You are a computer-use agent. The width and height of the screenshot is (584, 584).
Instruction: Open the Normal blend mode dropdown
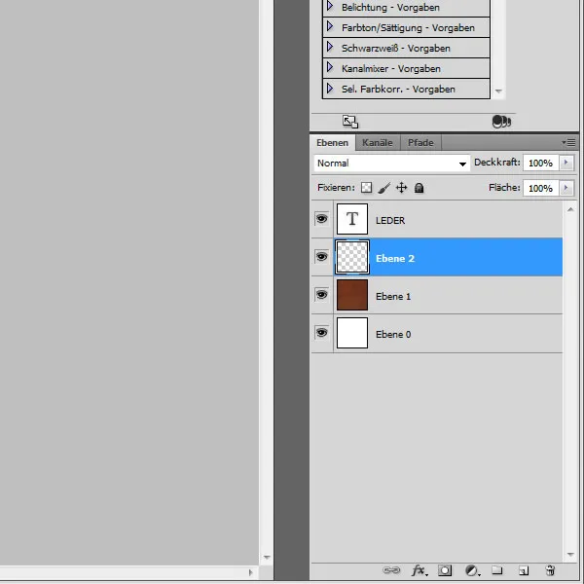pyautogui.click(x=391, y=164)
